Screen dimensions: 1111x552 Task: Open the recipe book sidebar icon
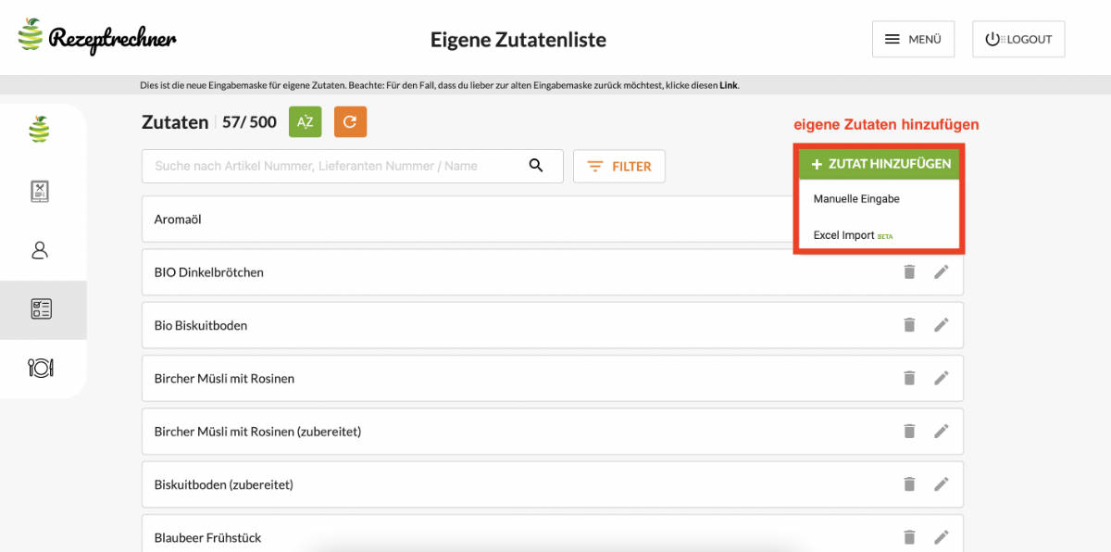(40, 192)
